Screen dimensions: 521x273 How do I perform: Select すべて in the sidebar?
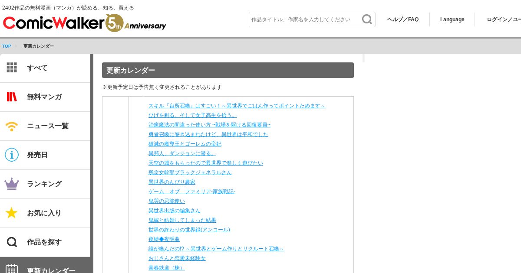click(45, 68)
